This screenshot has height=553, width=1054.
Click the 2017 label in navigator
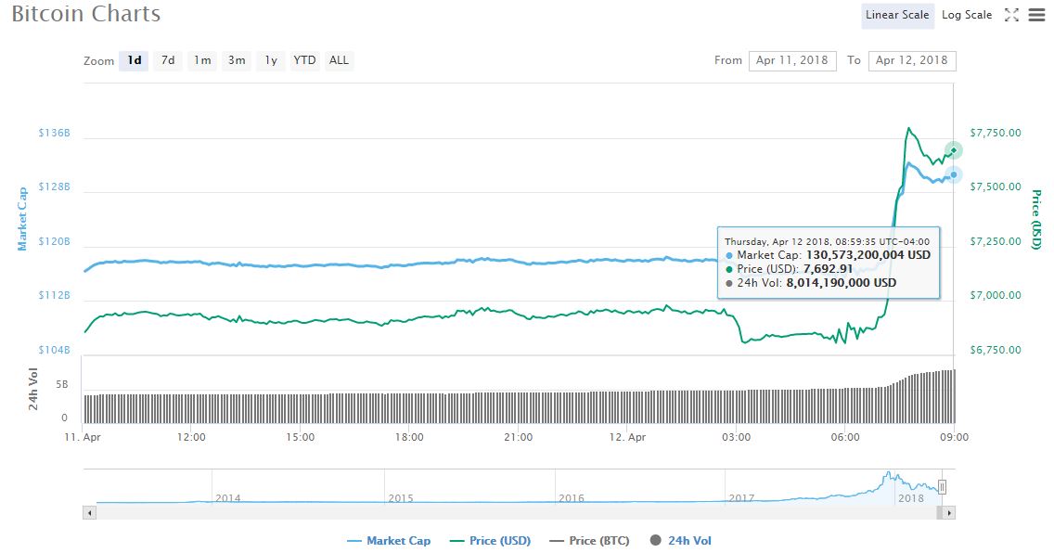point(741,498)
